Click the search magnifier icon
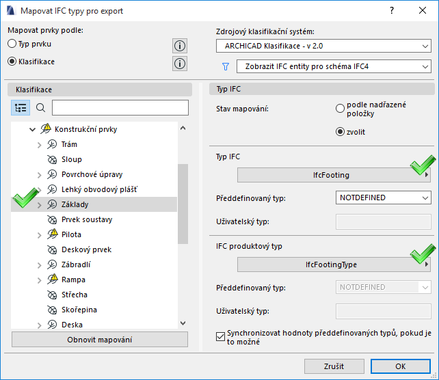This screenshot has width=439, height=380. click(40, 107)
